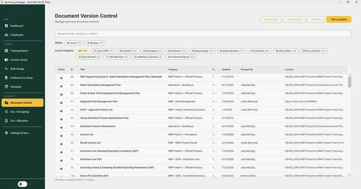Open the Dashboard icon in sidebar

6,26
